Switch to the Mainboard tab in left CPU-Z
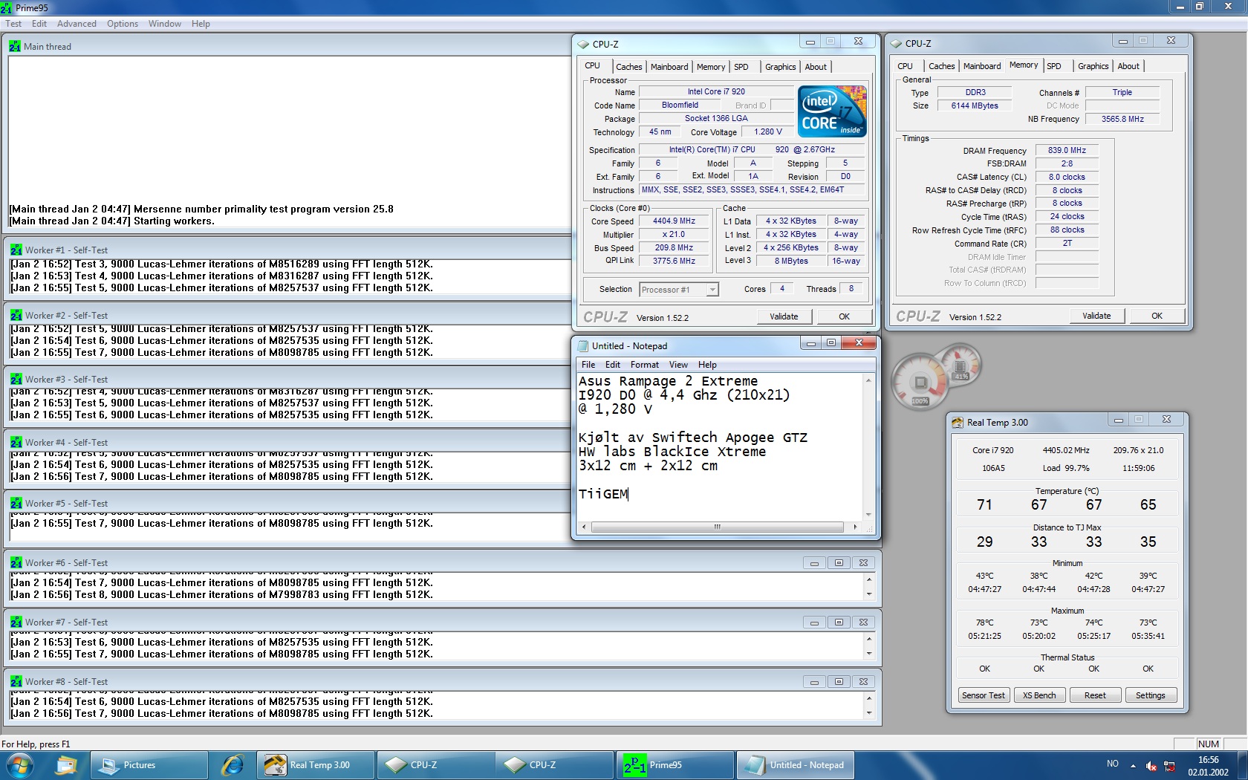Screen dimensions: 1248x780 (x=669, y=67)
